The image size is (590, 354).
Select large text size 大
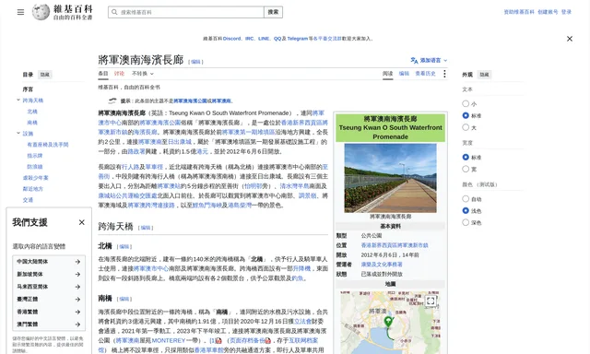tap(466, 127)
